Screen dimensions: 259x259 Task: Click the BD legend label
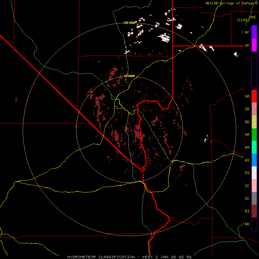[x=247, y=122]
